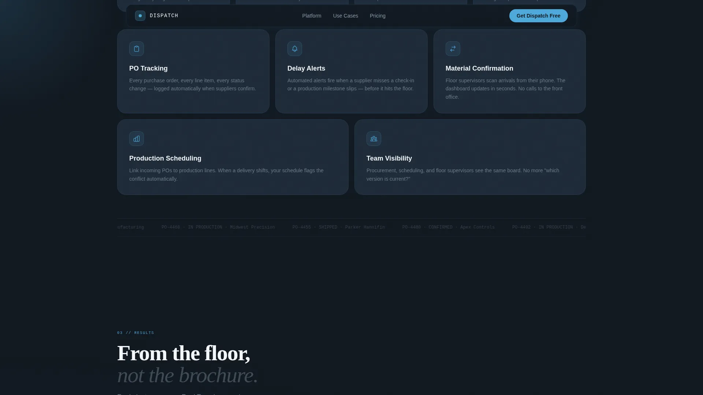703x395 pixels.
Task: Select the Production Scheduling heading
Action: (165, 158)
